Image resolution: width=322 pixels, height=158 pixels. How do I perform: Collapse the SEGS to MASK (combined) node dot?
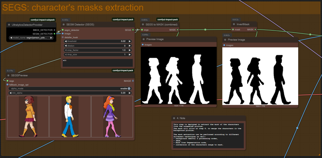(x=143, y=25)
